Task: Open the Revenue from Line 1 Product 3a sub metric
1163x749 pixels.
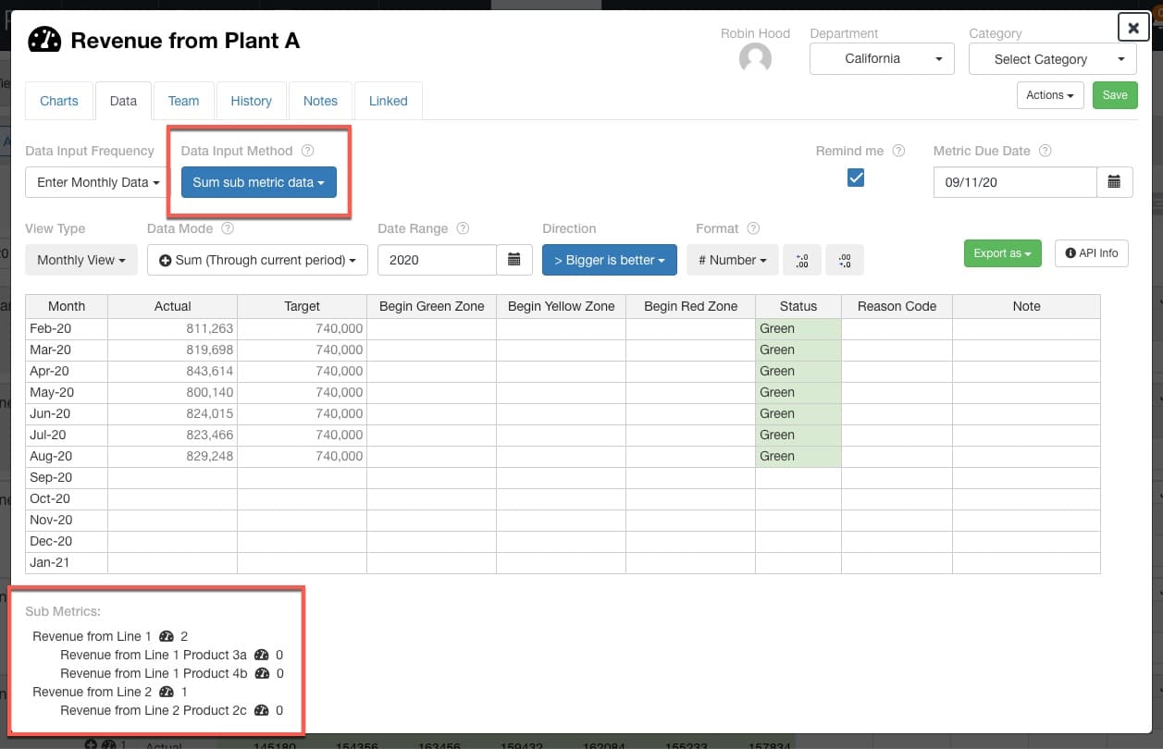Action: (x=154, y=655)
